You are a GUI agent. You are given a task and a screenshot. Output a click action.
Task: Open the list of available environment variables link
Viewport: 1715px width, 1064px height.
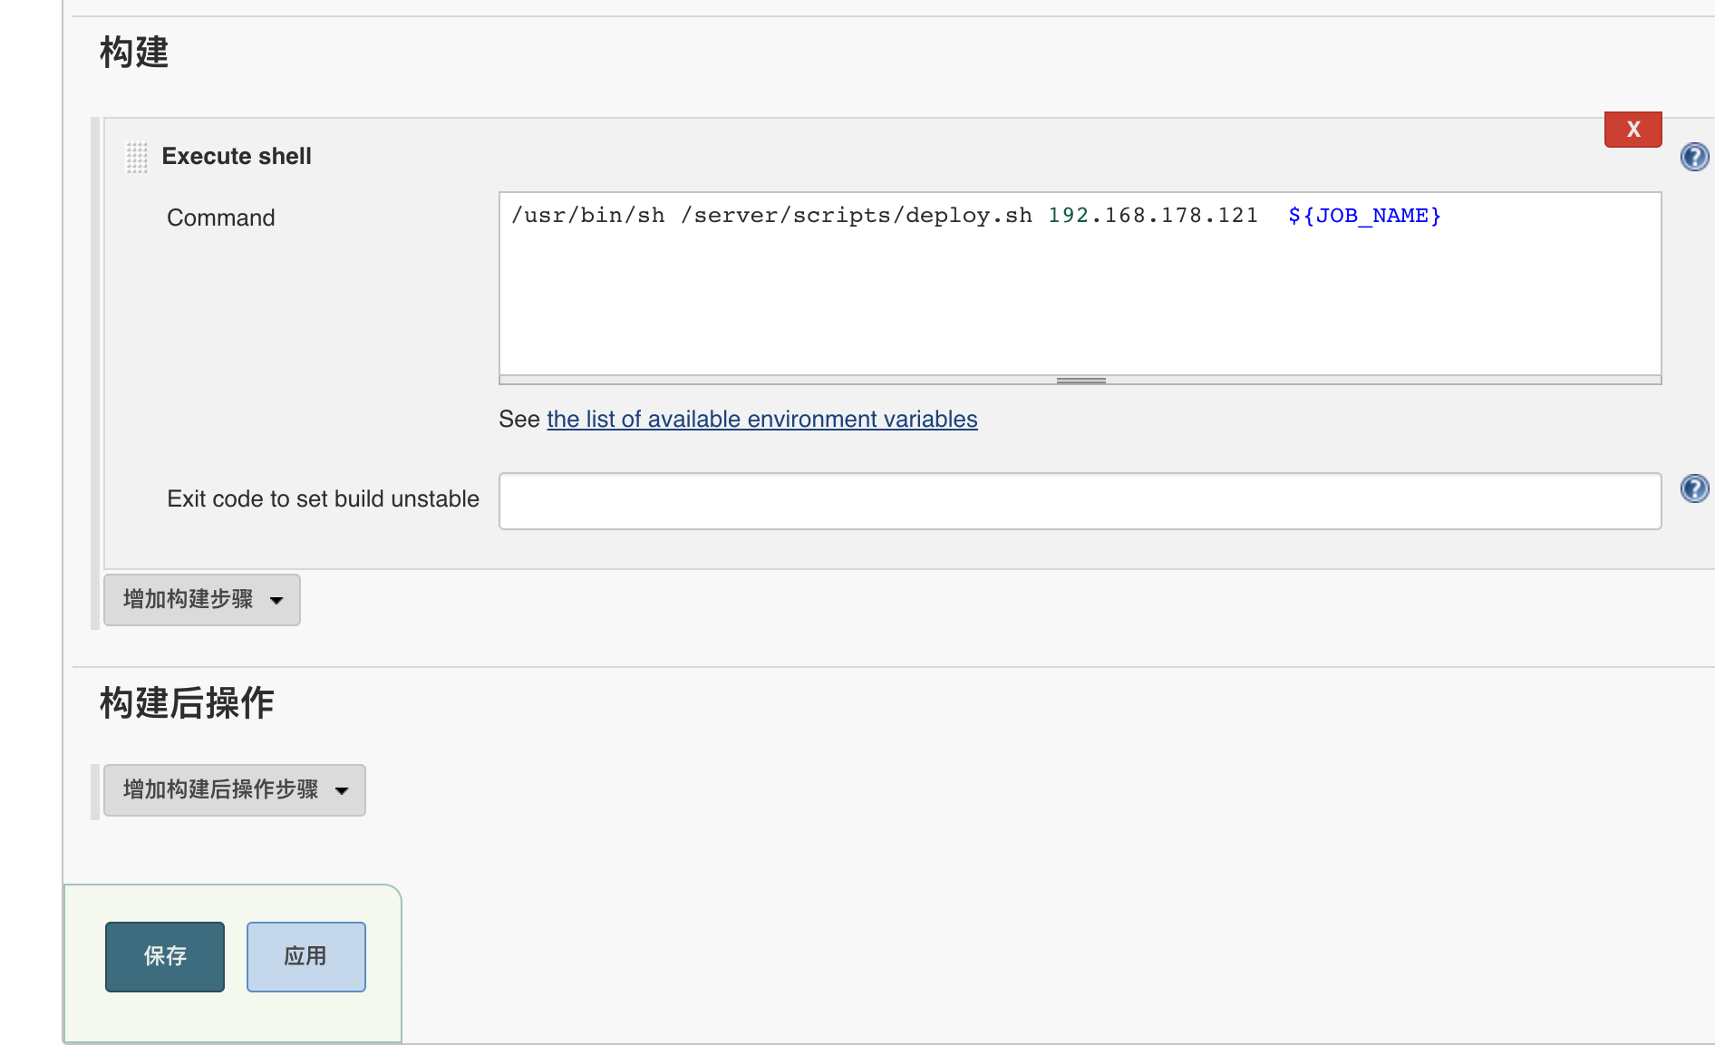point(762,419)
